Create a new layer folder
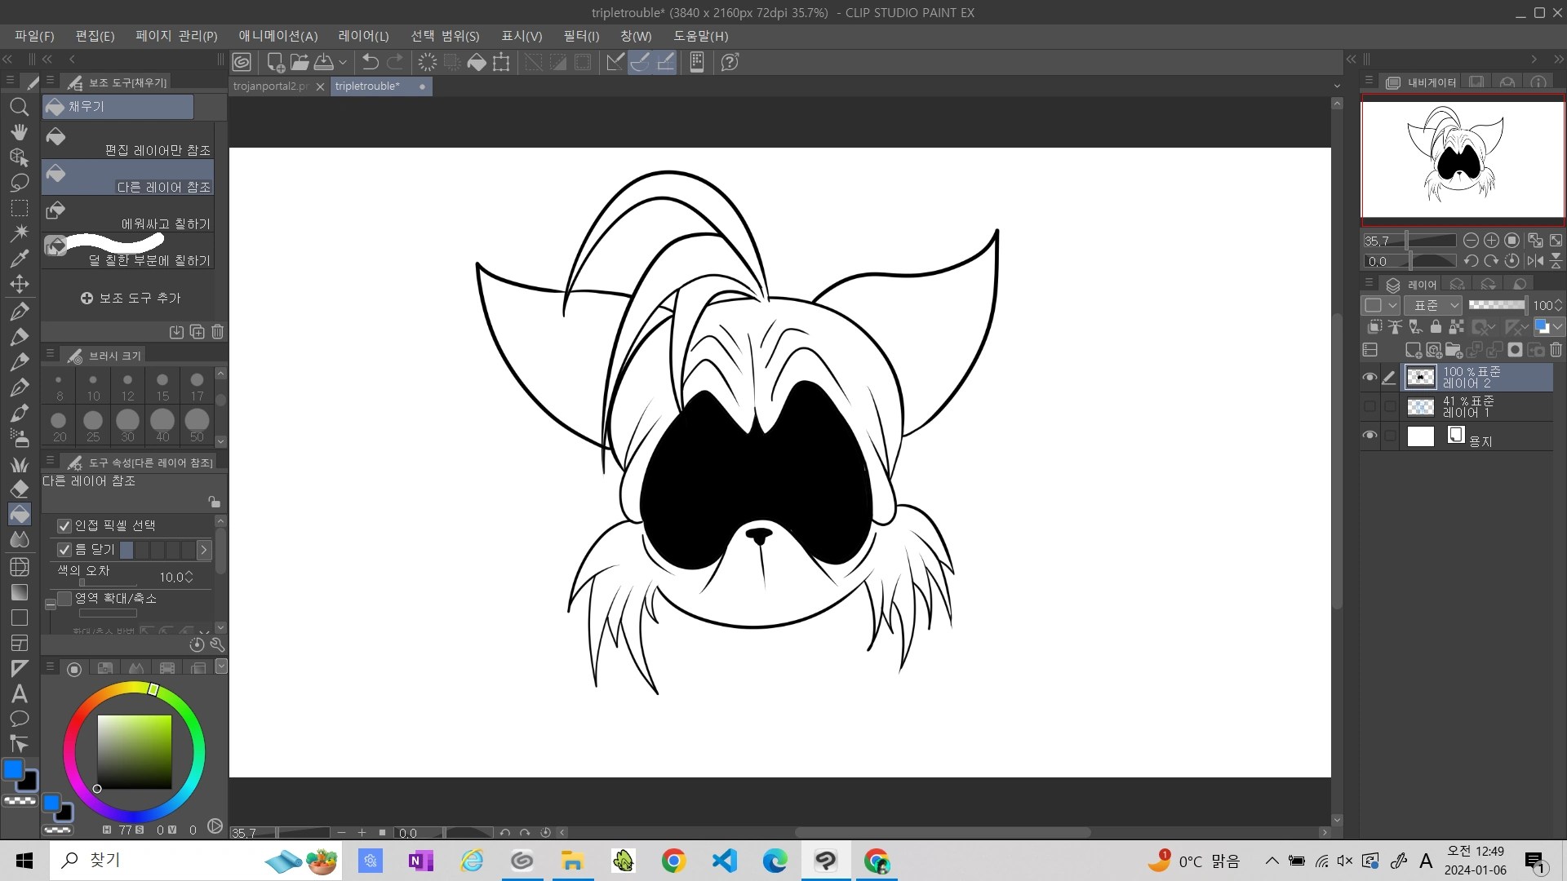1567x881 pixels. [x=1455, y=349]
